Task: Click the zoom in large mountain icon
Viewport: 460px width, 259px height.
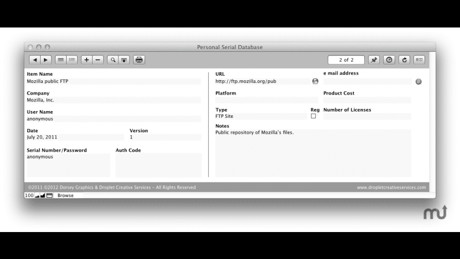Action: [43, 196]
